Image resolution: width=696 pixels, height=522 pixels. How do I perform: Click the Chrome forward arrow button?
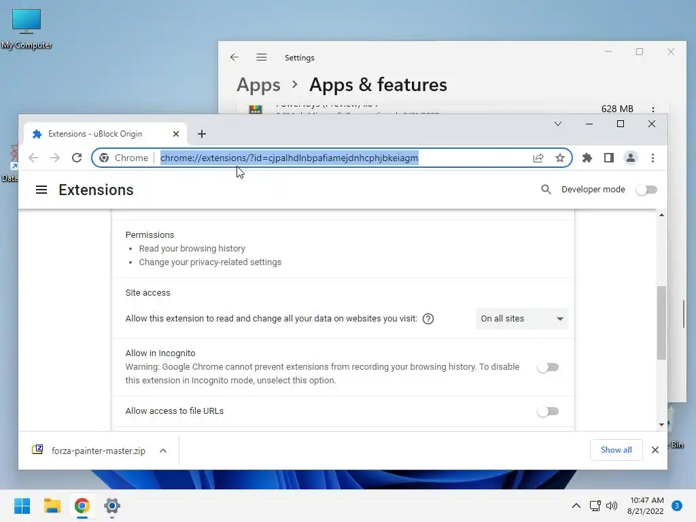pyautogui.click(x=54, y=158)
